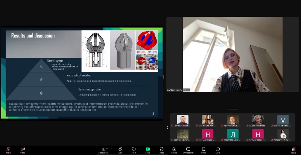Click the green Share screen button

tap(148, 150)
